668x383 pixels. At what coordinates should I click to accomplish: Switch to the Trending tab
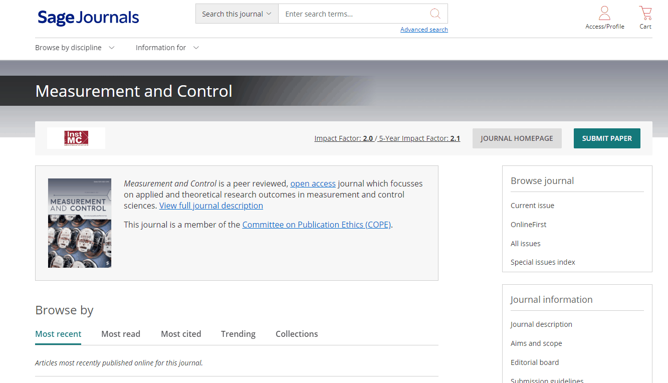(x=238, y=334)
